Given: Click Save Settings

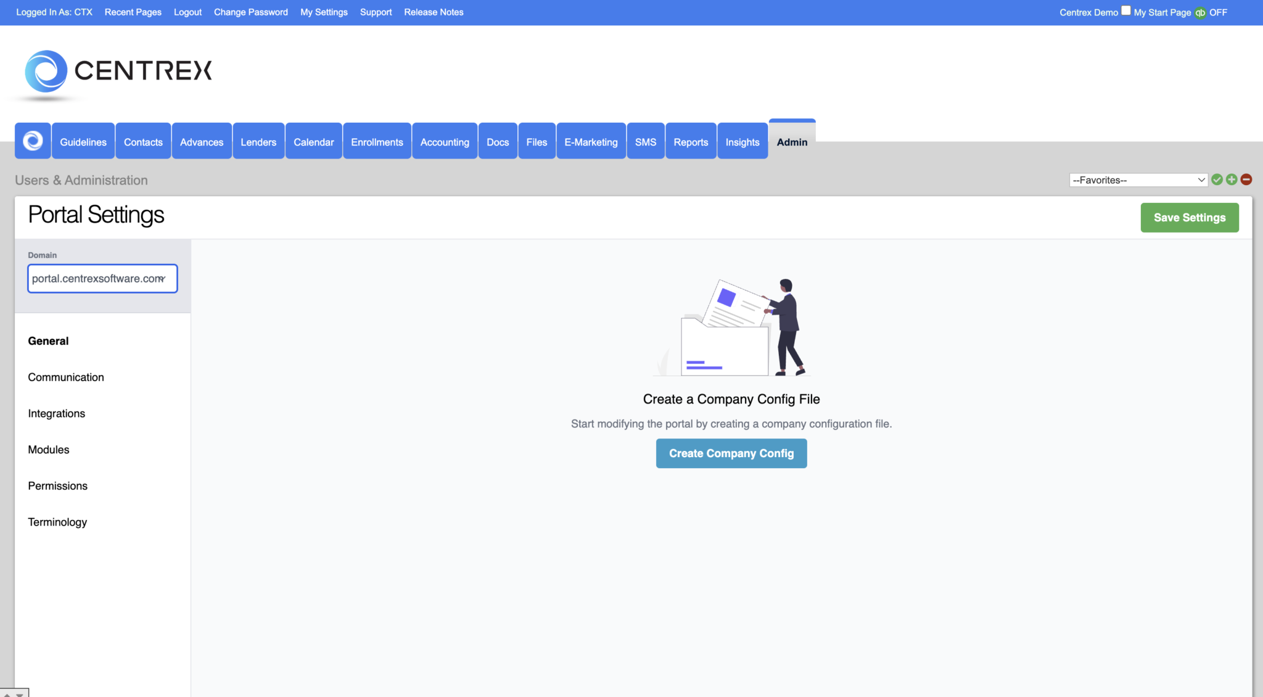Looking at the screenshot, I should (1189, 217).
